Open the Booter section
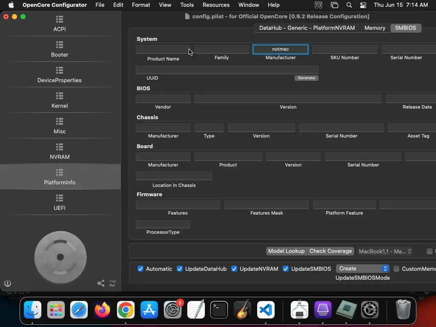This screenshot has width=436, height=327. 60,49
